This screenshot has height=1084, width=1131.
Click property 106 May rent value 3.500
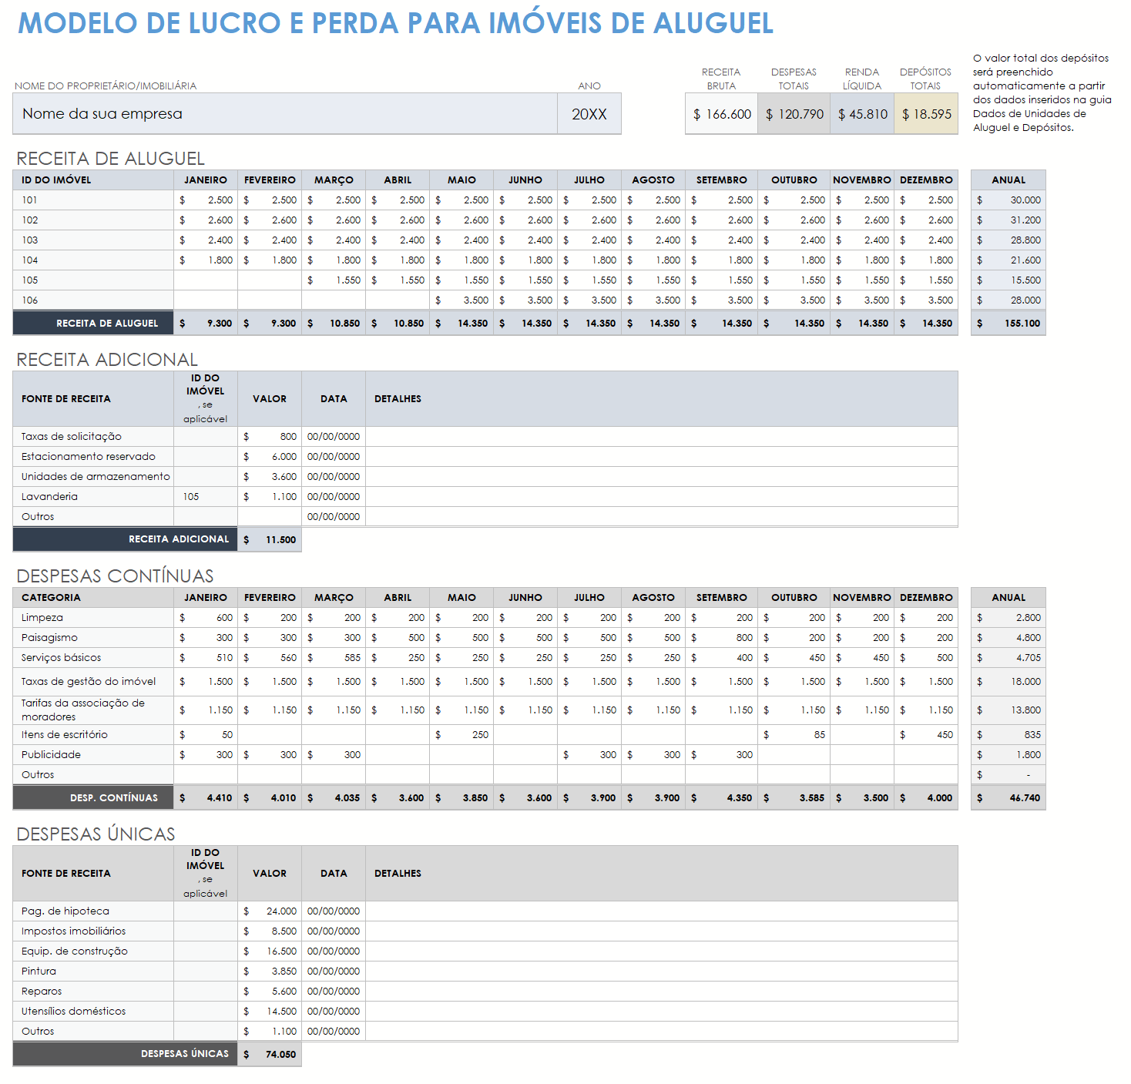click(x=461, y=300)
